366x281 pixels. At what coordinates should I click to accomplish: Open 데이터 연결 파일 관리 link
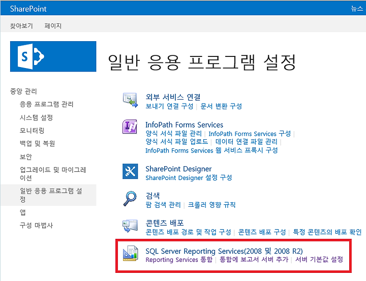pyautogui.click(x=246, y=141)
